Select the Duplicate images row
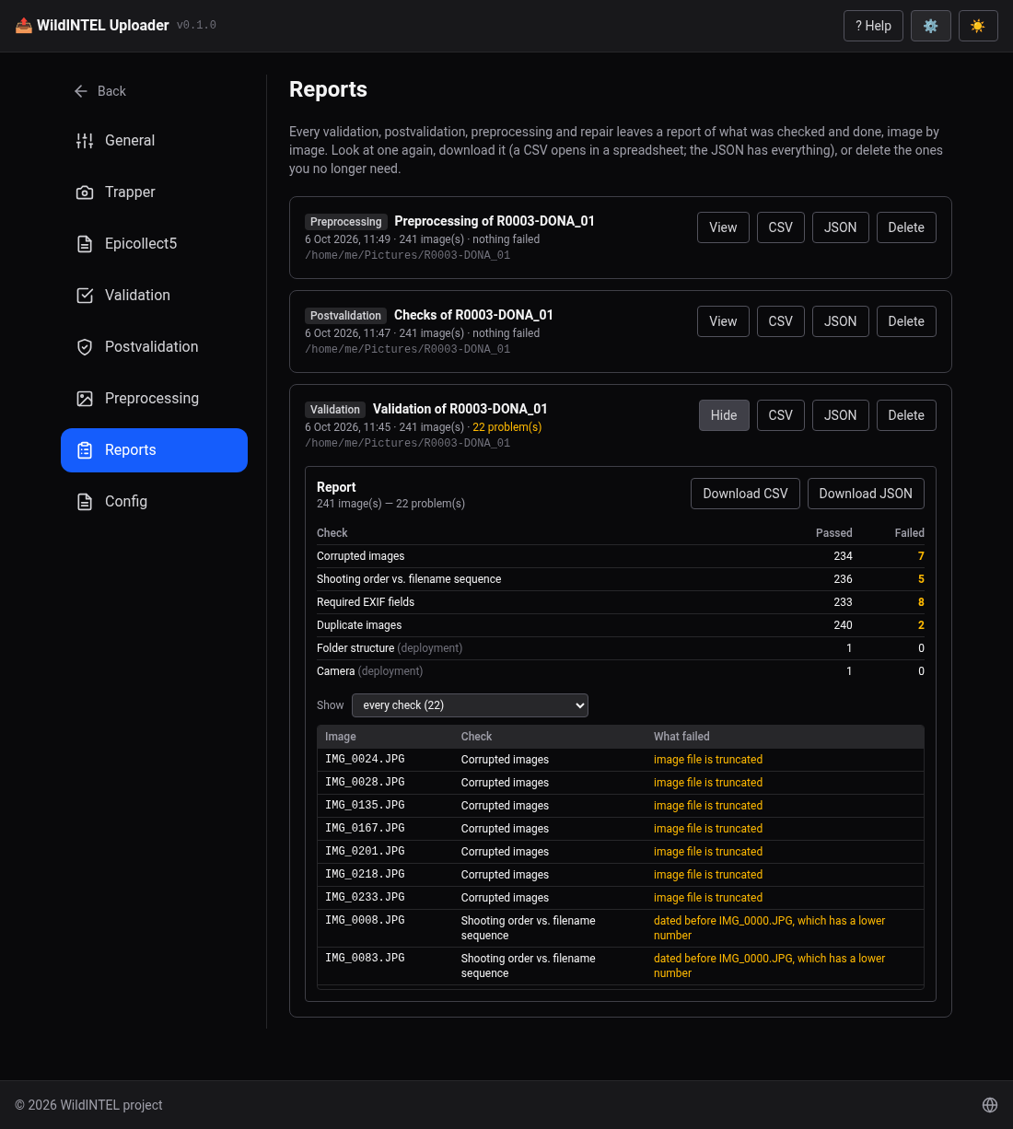The width and height of the screenshot is (1013, 1129). [x=621, y=625]
